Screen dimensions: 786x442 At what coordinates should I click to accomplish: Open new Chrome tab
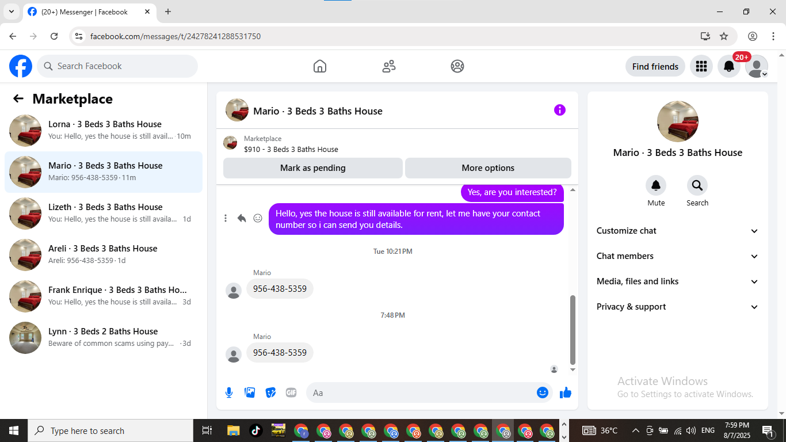[x=168, y=12]
